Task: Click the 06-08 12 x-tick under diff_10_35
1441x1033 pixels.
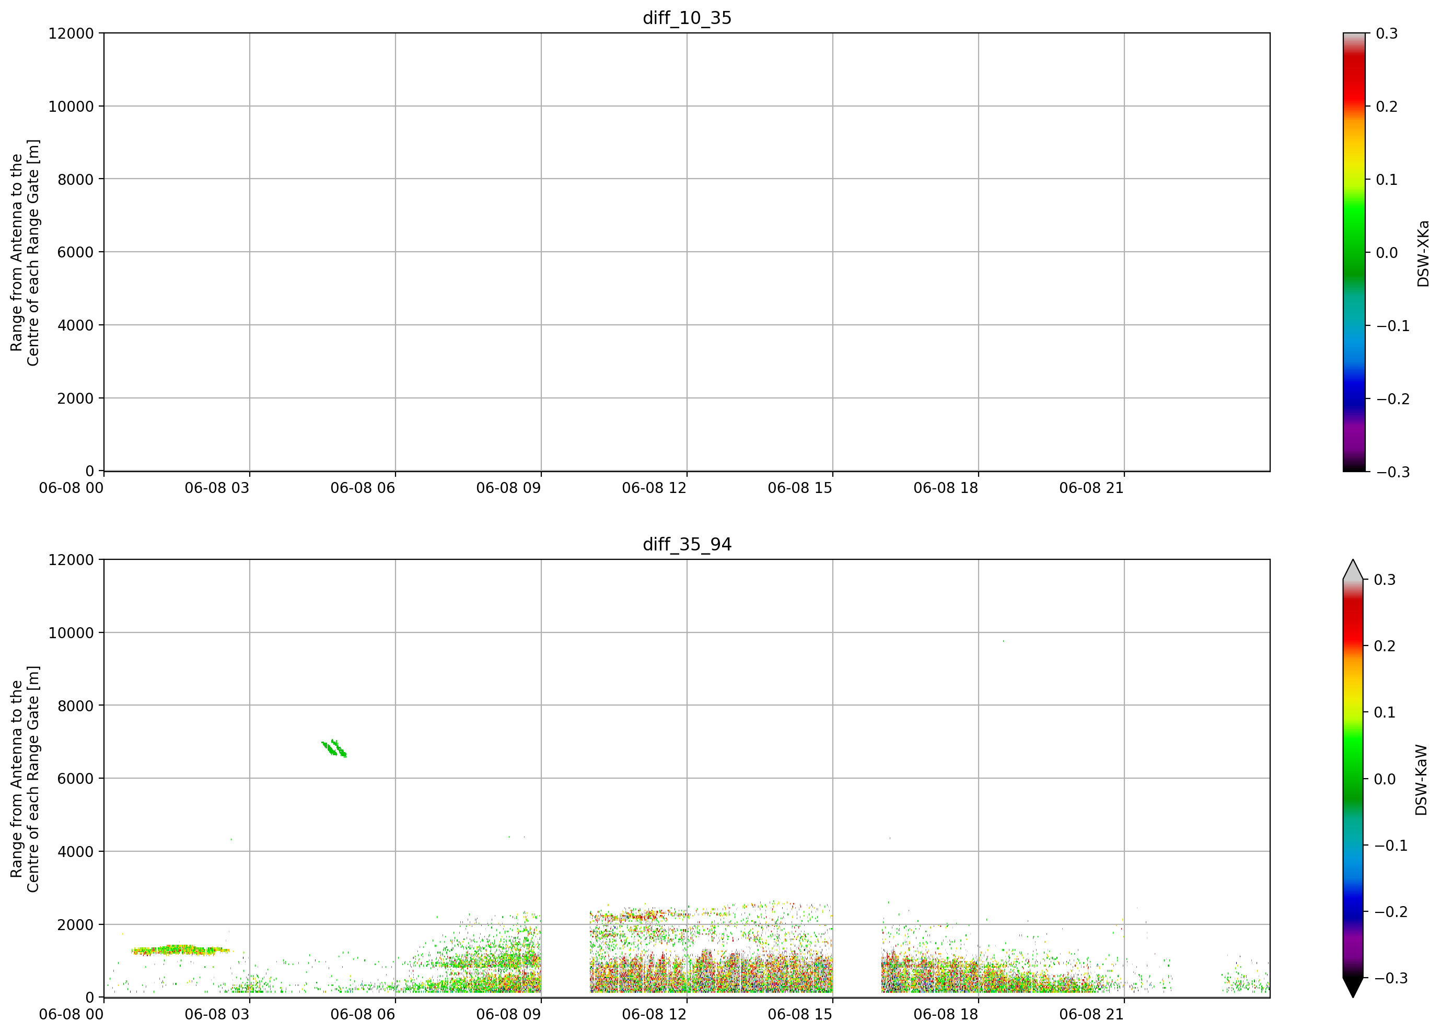Action: 655,488
